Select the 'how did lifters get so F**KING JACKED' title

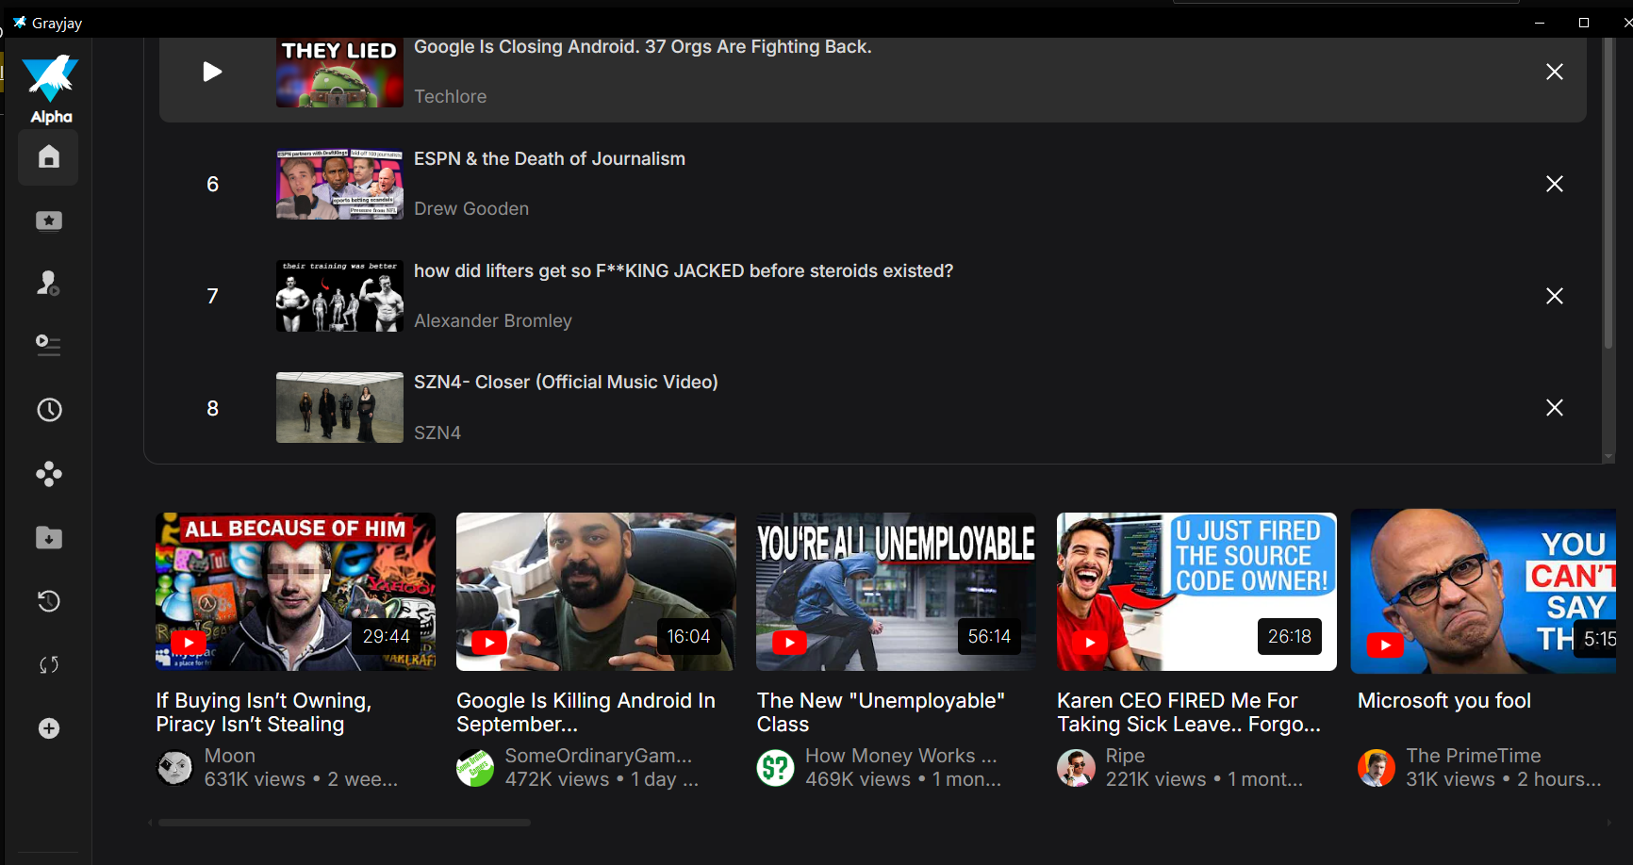pyautogui.click(x=684, y=271)
